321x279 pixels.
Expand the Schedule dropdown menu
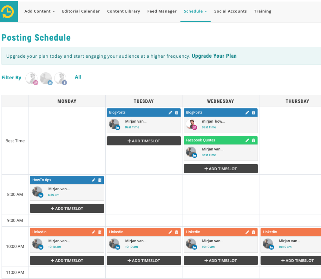pyautogui.click(x=195, y=11)
